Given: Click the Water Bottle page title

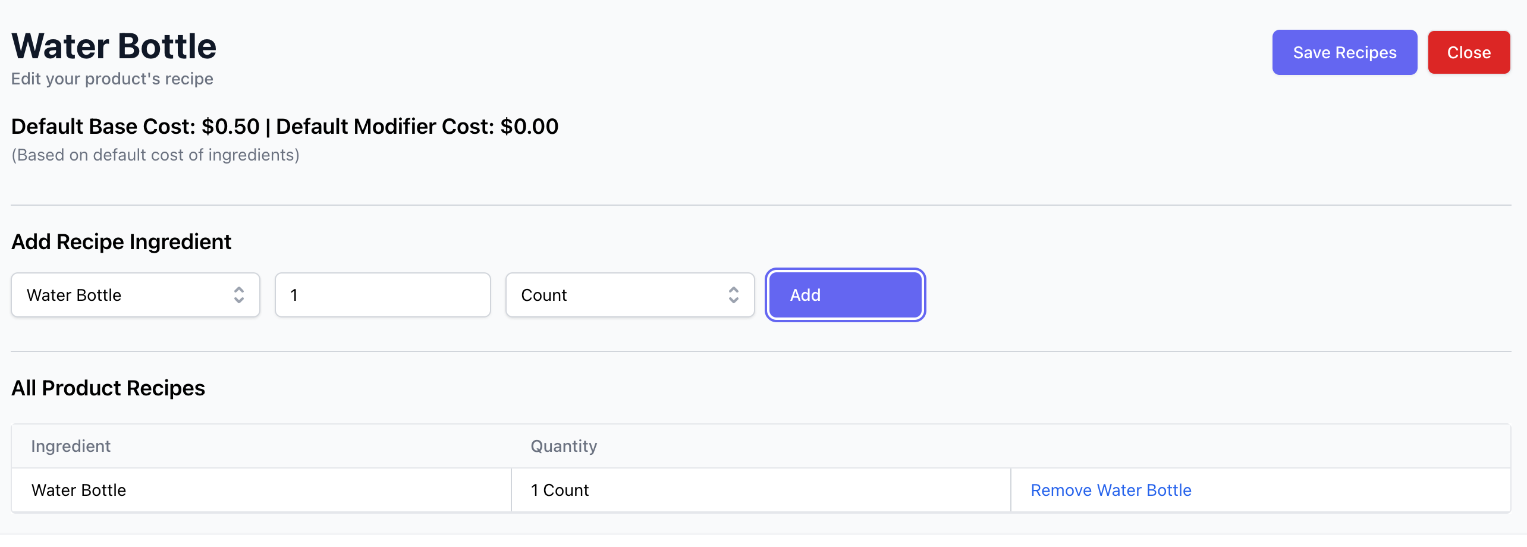Looking at the screenshot, I should click(x=114, y=46).
